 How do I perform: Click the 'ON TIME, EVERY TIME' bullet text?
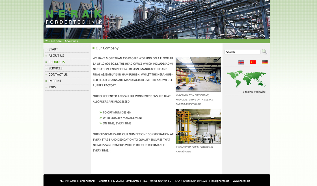[117, 123]
